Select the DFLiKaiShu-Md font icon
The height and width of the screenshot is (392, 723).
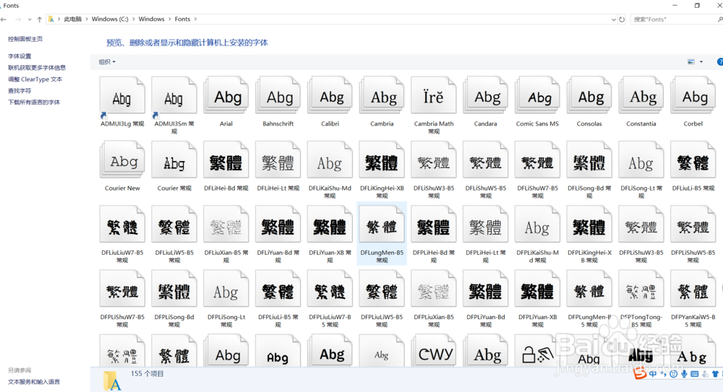pyautogui.click(x=330, y=160)
